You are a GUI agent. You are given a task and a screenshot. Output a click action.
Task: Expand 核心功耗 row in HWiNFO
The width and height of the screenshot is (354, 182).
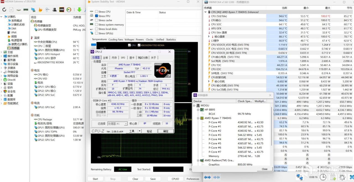coord(209,81)
